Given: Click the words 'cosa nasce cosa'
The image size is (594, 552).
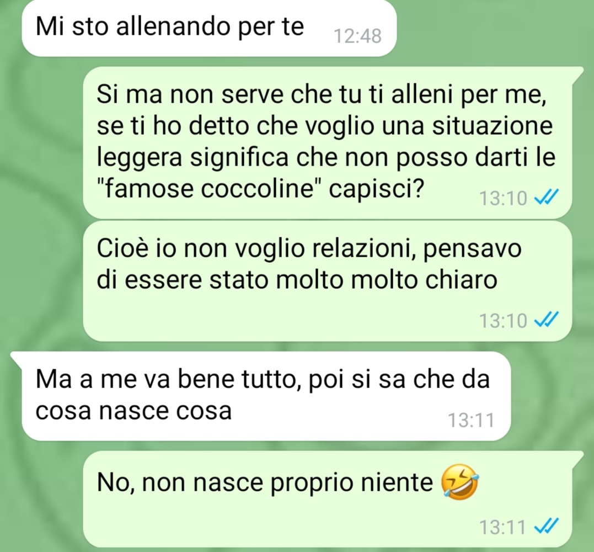Looking at the screenshot, I should point(133,411).
